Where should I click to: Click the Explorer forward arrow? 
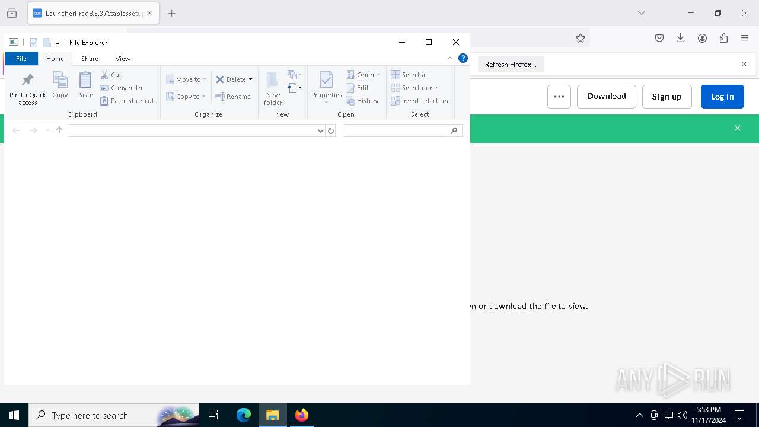tap(33, 130)
